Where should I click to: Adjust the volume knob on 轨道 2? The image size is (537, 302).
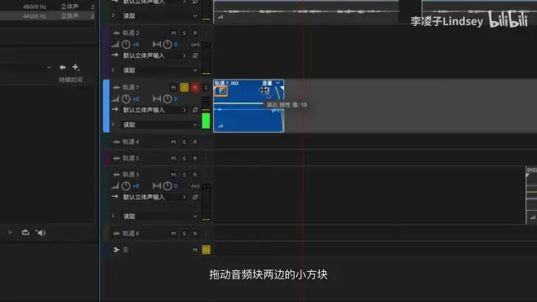point(125,44)
